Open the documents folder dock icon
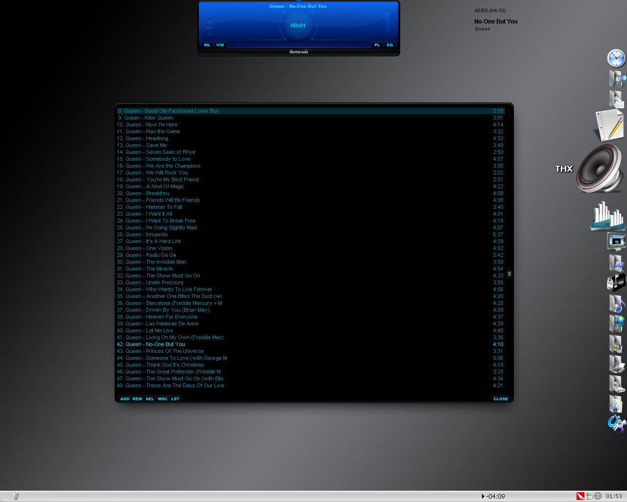This screenshot has width=627, height=502. click(x=616, y=404)
